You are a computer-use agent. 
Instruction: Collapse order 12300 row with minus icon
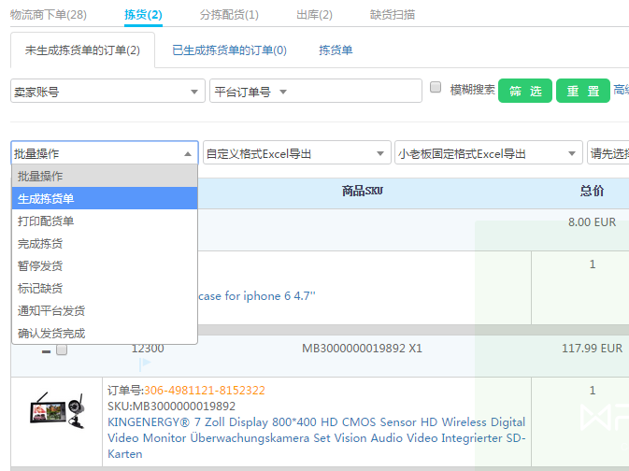tap(46, 350)
